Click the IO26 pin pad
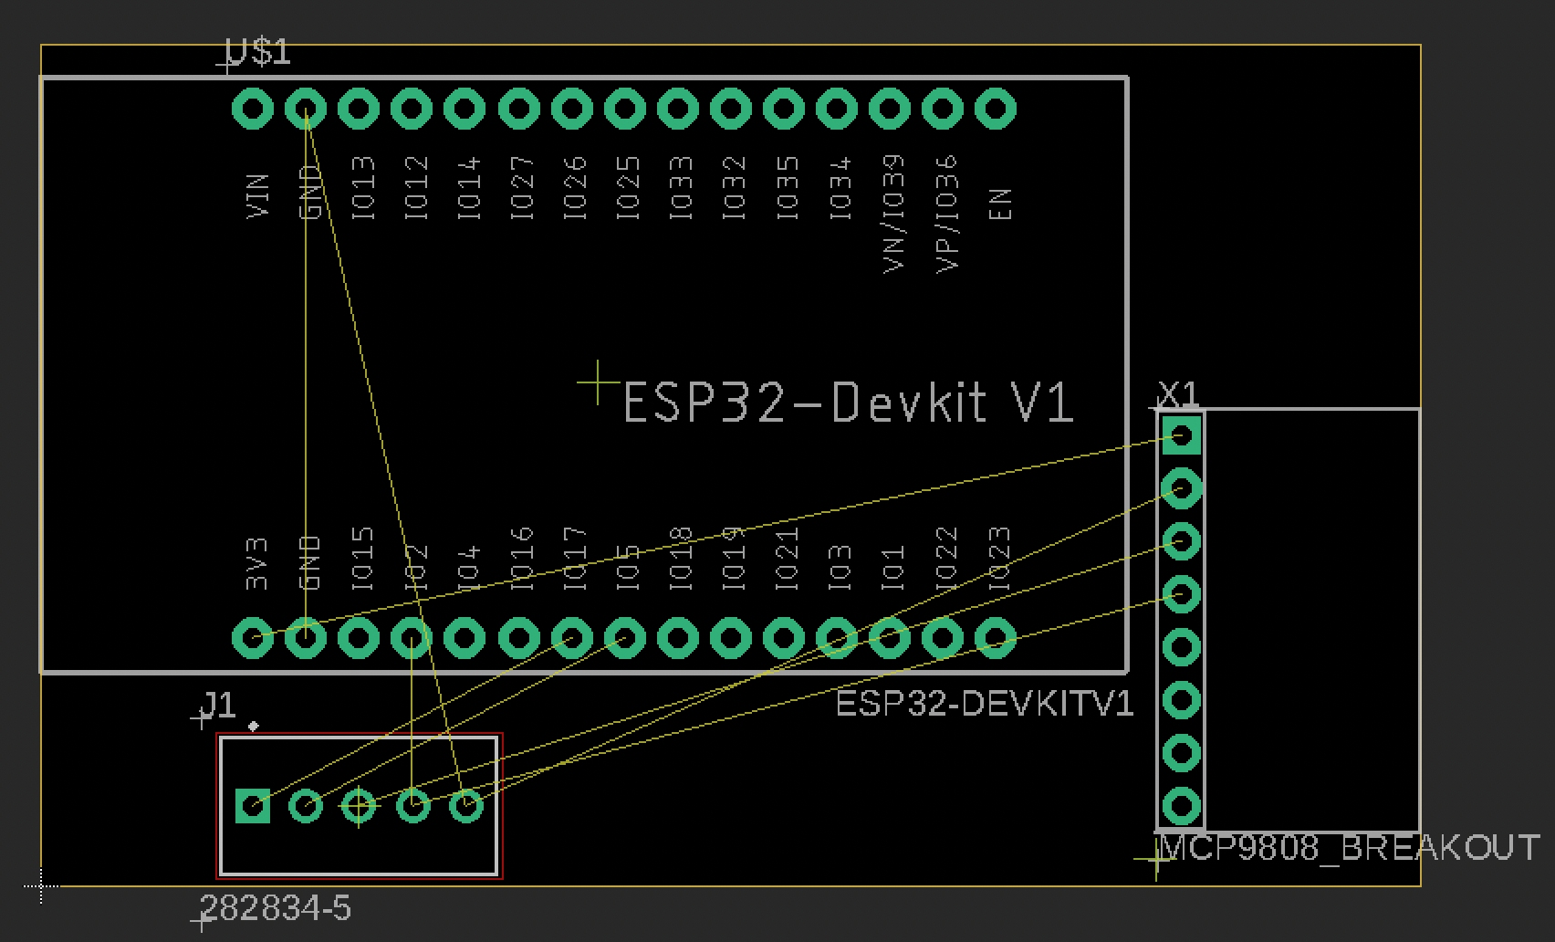 click(x=571, y=110)
